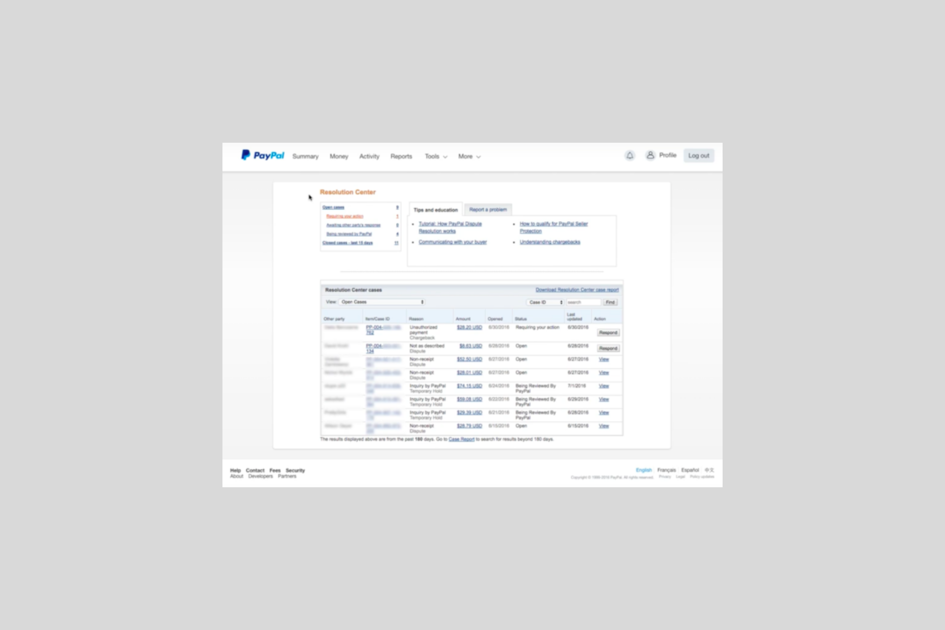Select Reports from the navigation bar
The height and width of the screenshot is (630, 945).
(x=401, y=156)
